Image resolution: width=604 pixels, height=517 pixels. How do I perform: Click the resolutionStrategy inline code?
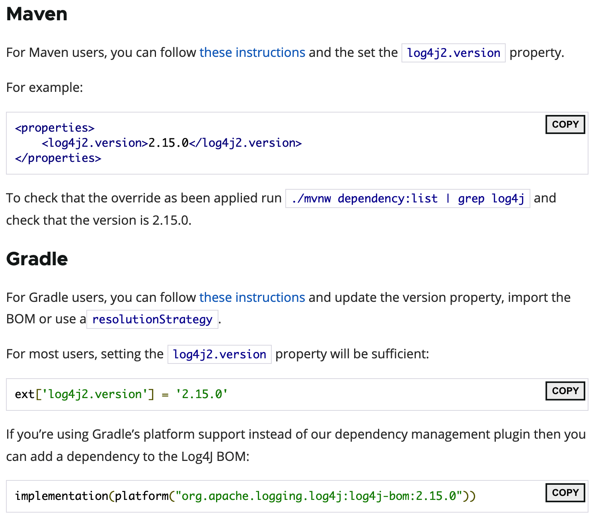(x=152, y=319)
